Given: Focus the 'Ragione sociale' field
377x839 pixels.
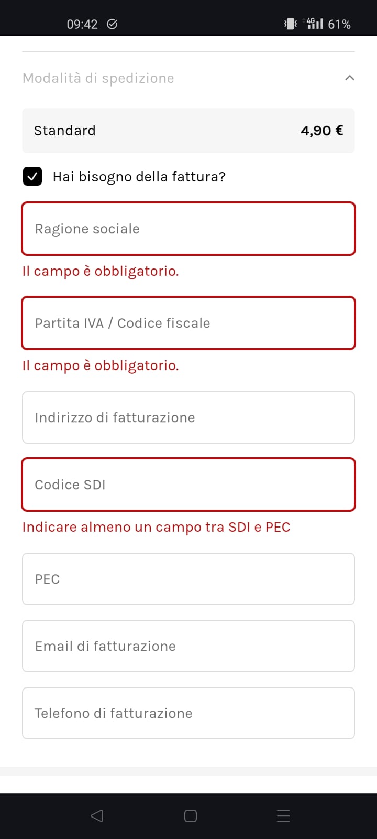Looking at the screenshot, I should click(188, 229).
